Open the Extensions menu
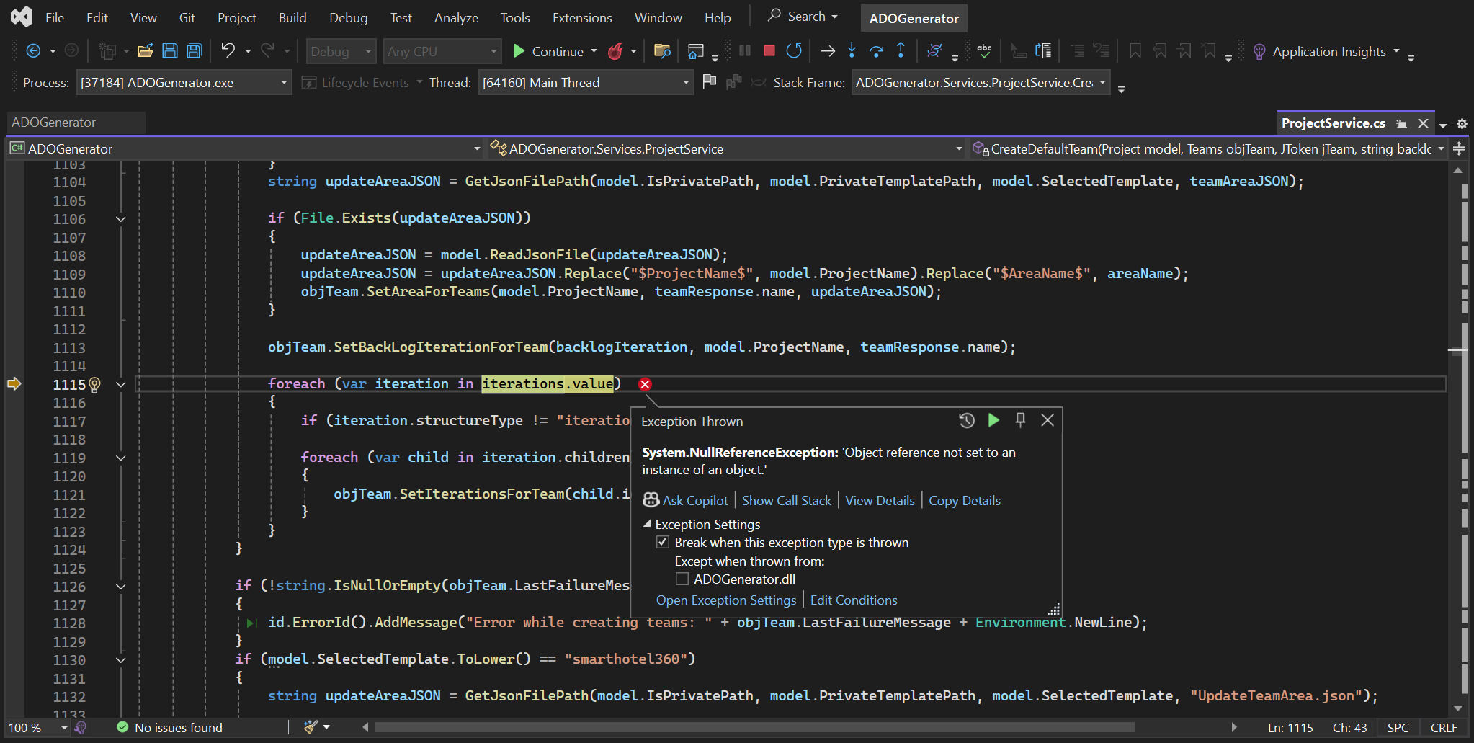1474x743 pixels. pos(582,17)
